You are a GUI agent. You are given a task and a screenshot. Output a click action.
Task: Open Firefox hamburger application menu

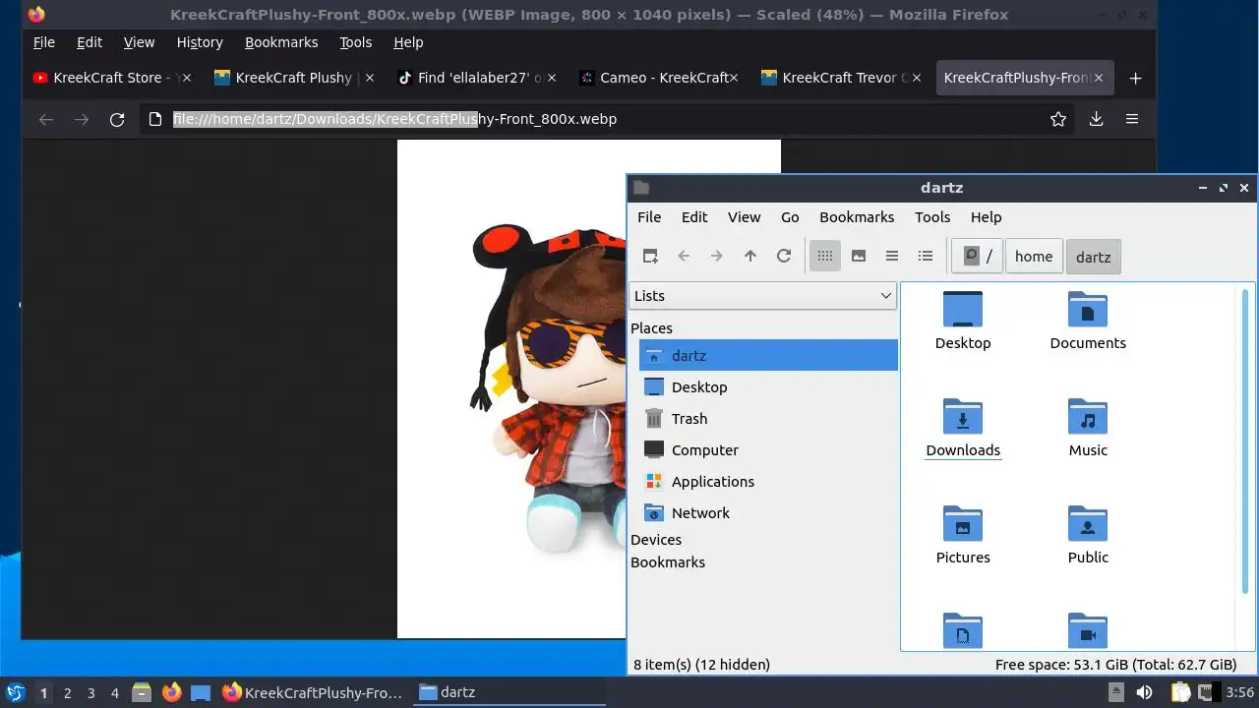click(1132, 119)
